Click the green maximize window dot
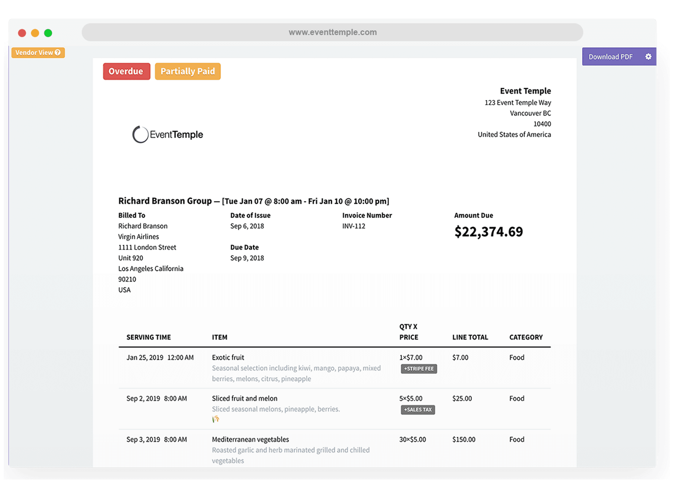The height and width of the screenshot is (497, 673). click(48, 33)
